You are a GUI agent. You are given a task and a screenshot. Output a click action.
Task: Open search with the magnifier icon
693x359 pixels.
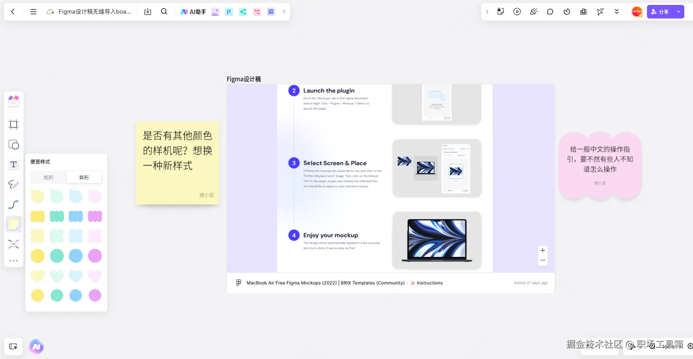click(164, 12)
